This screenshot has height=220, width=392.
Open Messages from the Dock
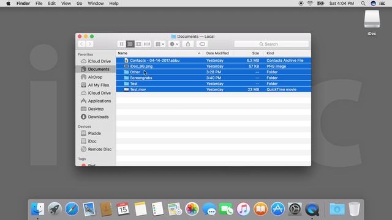209,209
